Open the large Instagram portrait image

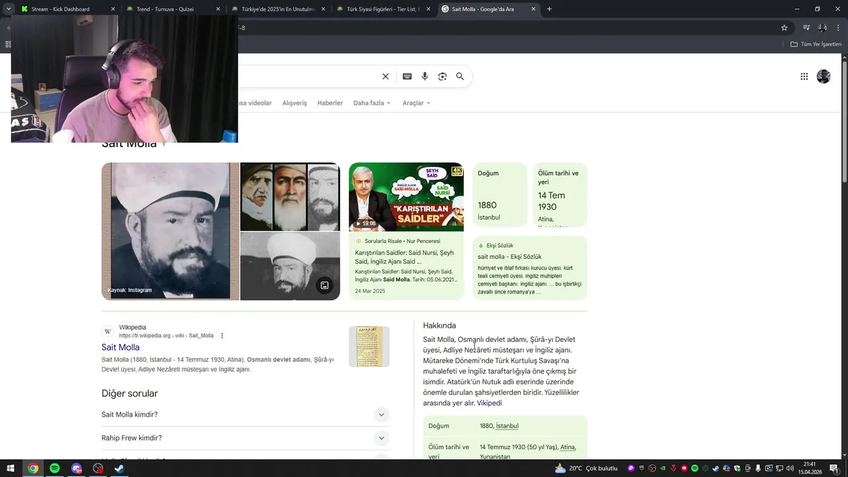pos(170,231)
